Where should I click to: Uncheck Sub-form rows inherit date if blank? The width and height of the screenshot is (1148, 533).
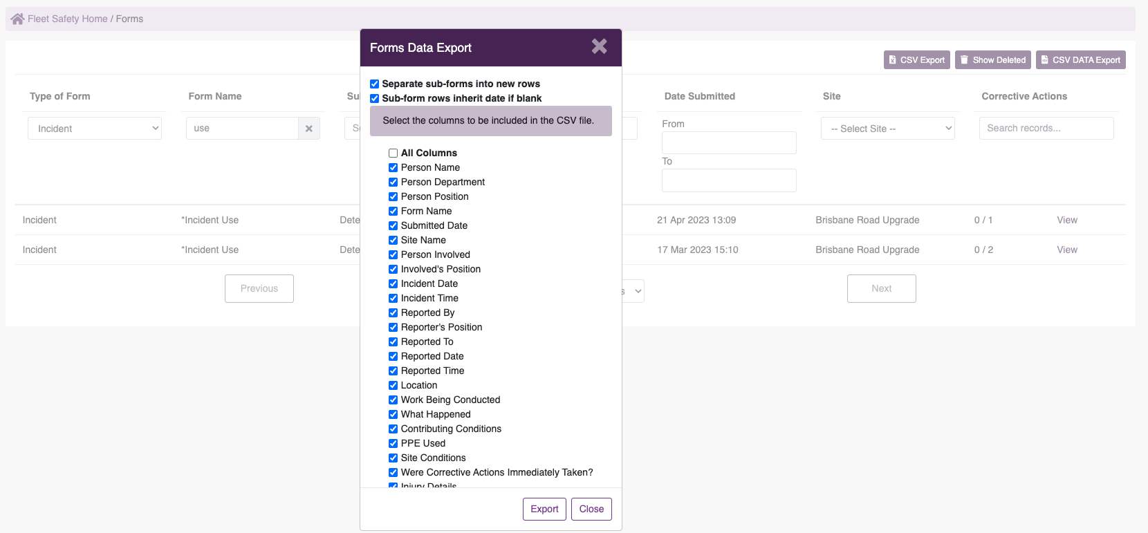pos(374,98)
